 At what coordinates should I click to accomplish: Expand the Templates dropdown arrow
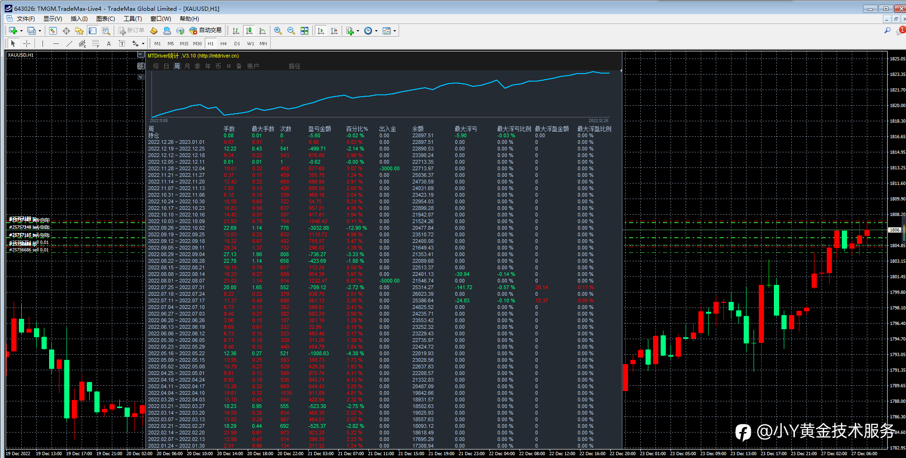coord(395,31)
